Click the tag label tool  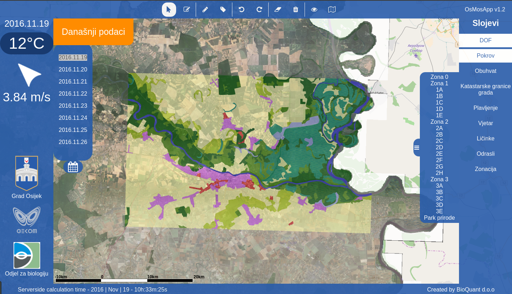point(223,10)
